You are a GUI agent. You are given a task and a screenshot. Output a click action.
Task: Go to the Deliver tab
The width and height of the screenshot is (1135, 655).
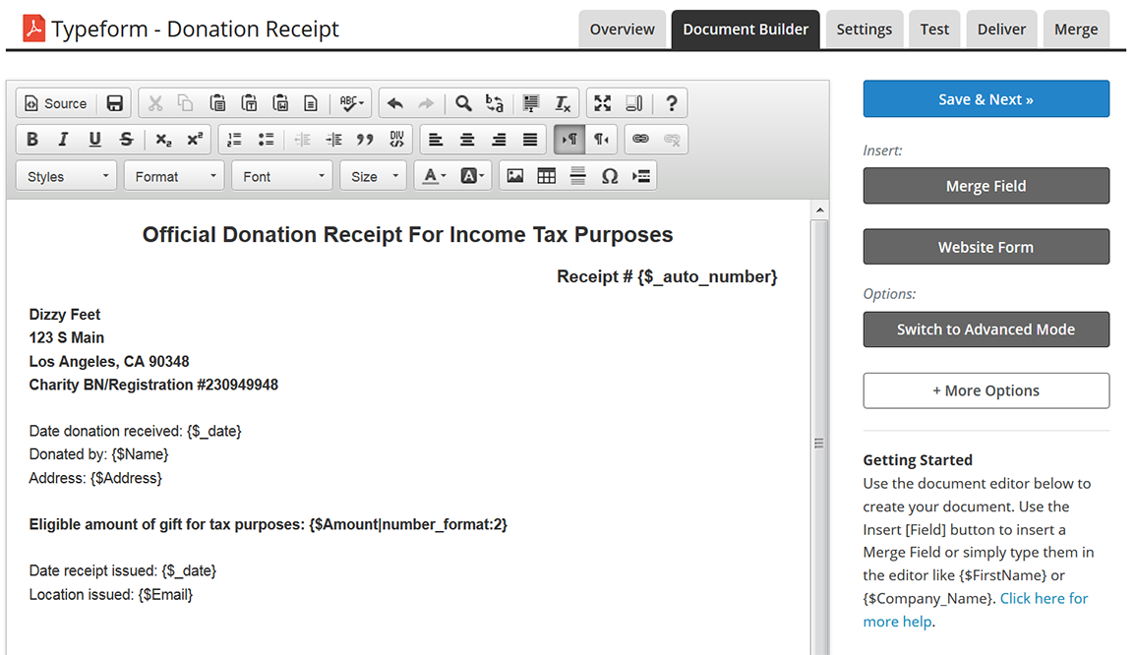1001,30
